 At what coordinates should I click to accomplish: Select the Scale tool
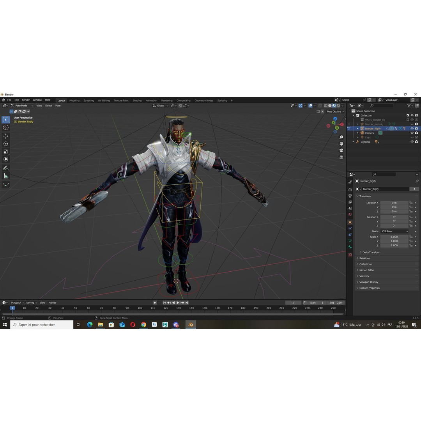coord(5,152)
